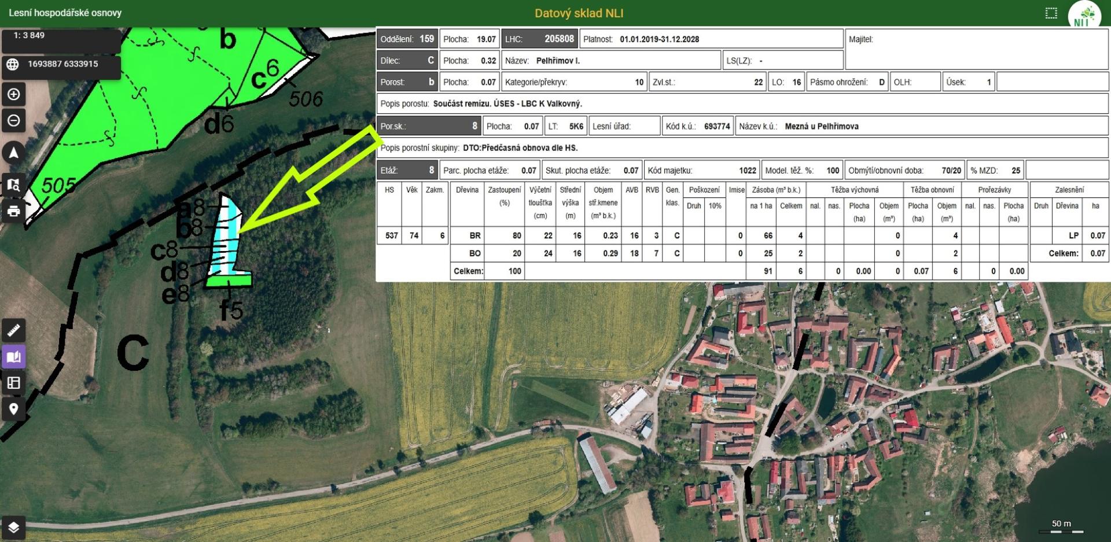Screen dimensions: 1111x542
Task: Click the map scale 1:3 849 box
Action: (61, 36)
